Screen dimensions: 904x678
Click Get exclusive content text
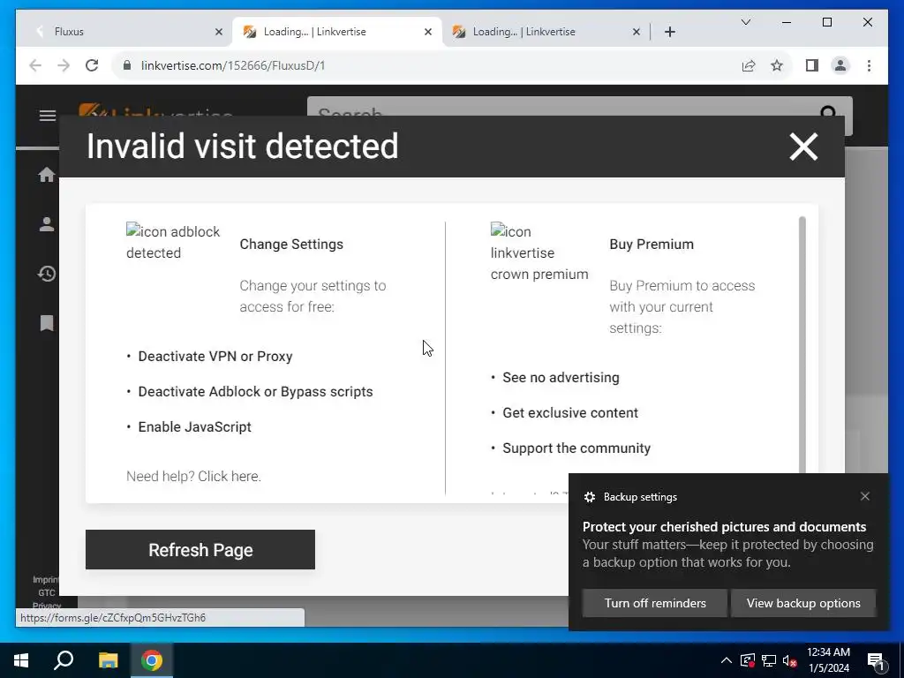570,413
